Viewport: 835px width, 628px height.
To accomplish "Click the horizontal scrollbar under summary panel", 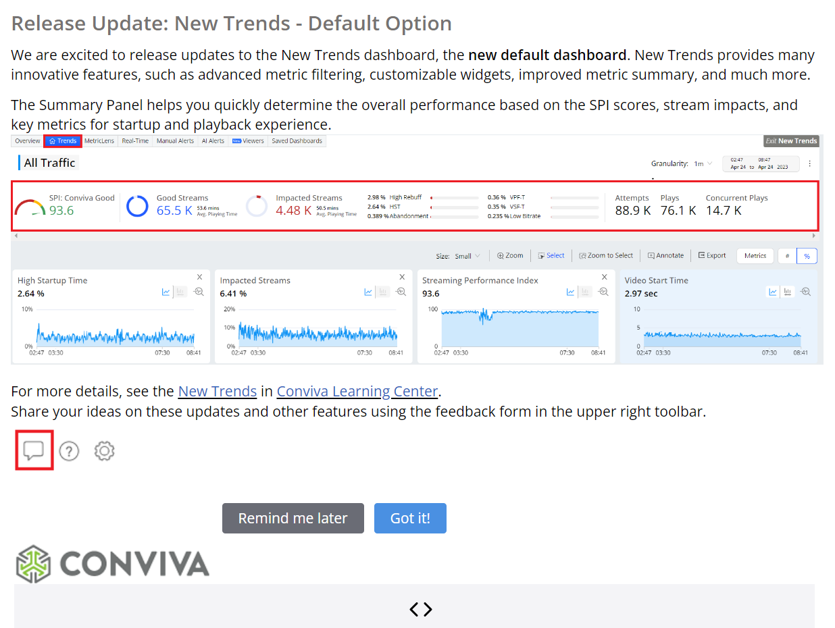I will click(413, 236).
